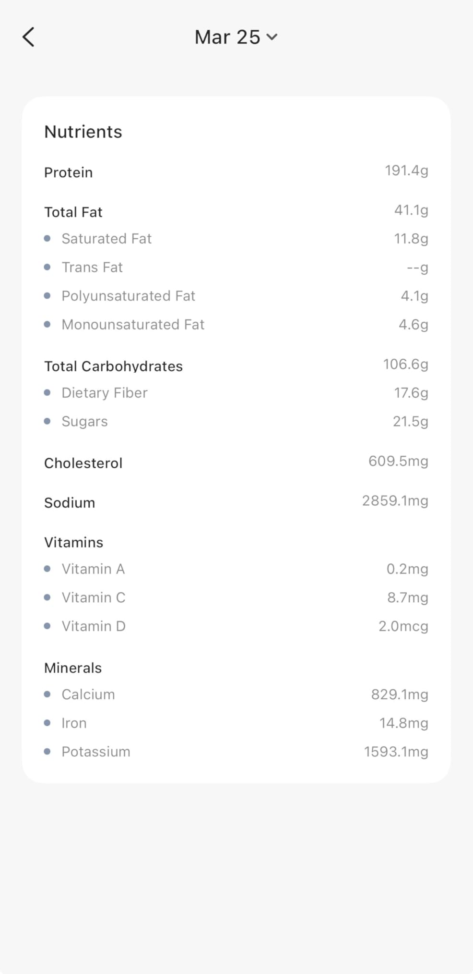Select the Sugars entry
The height and width of the screenshot is (974, 473).
[x=84, y=422]
